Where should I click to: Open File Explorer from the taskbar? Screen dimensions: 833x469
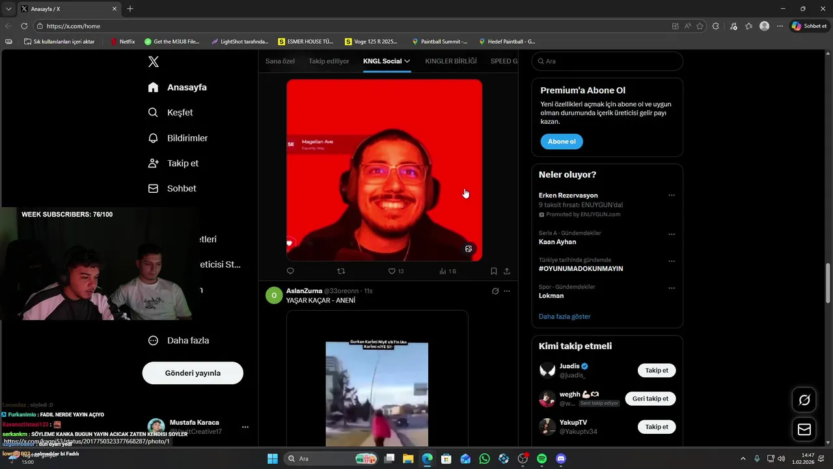point(407,459)
